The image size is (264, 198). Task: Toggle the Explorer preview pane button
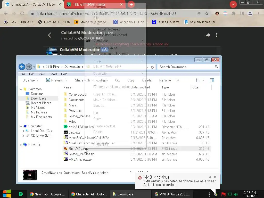coord(212,80)
